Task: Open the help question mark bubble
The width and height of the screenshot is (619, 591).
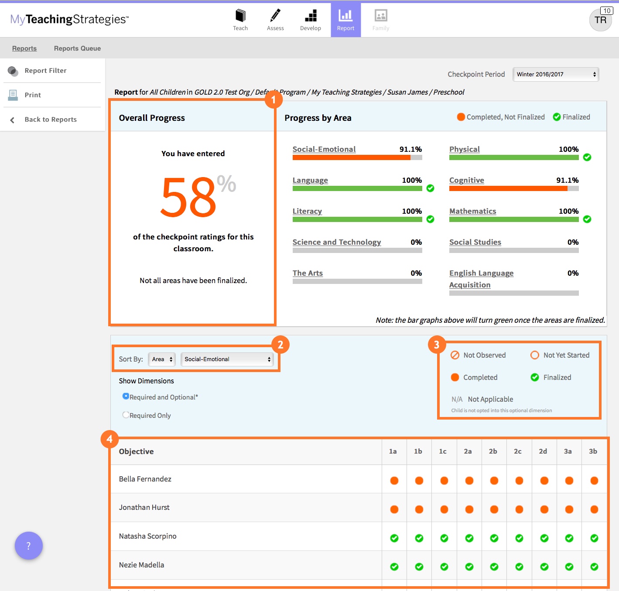Action: pyautogui.click(x=28, y=545)
